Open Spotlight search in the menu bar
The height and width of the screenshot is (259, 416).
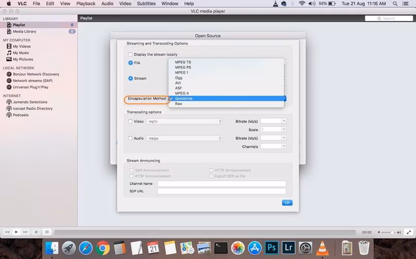[x=395, y=4]
